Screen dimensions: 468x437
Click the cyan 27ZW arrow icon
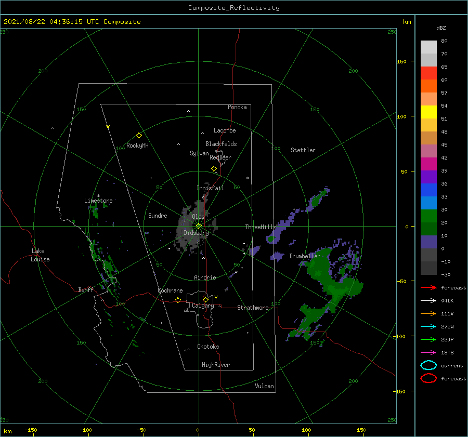click(x=428, y=327)
